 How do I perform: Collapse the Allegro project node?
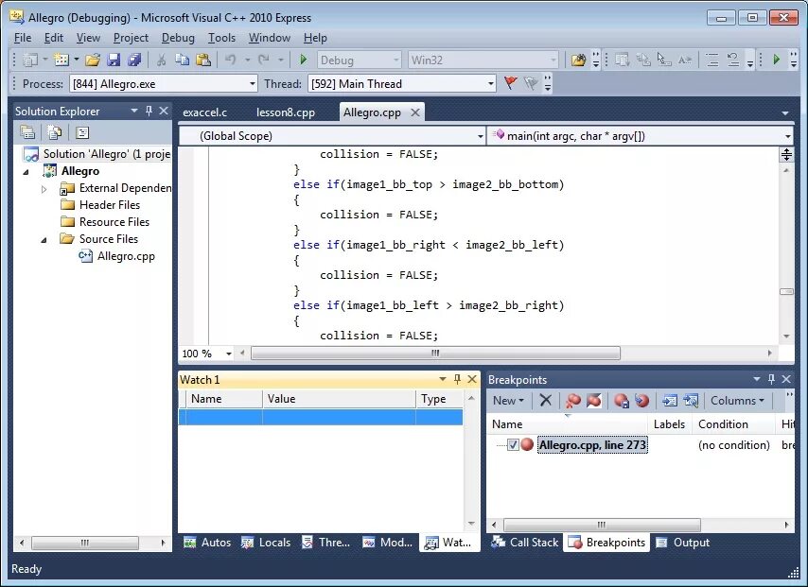click(x=26, y=171)
